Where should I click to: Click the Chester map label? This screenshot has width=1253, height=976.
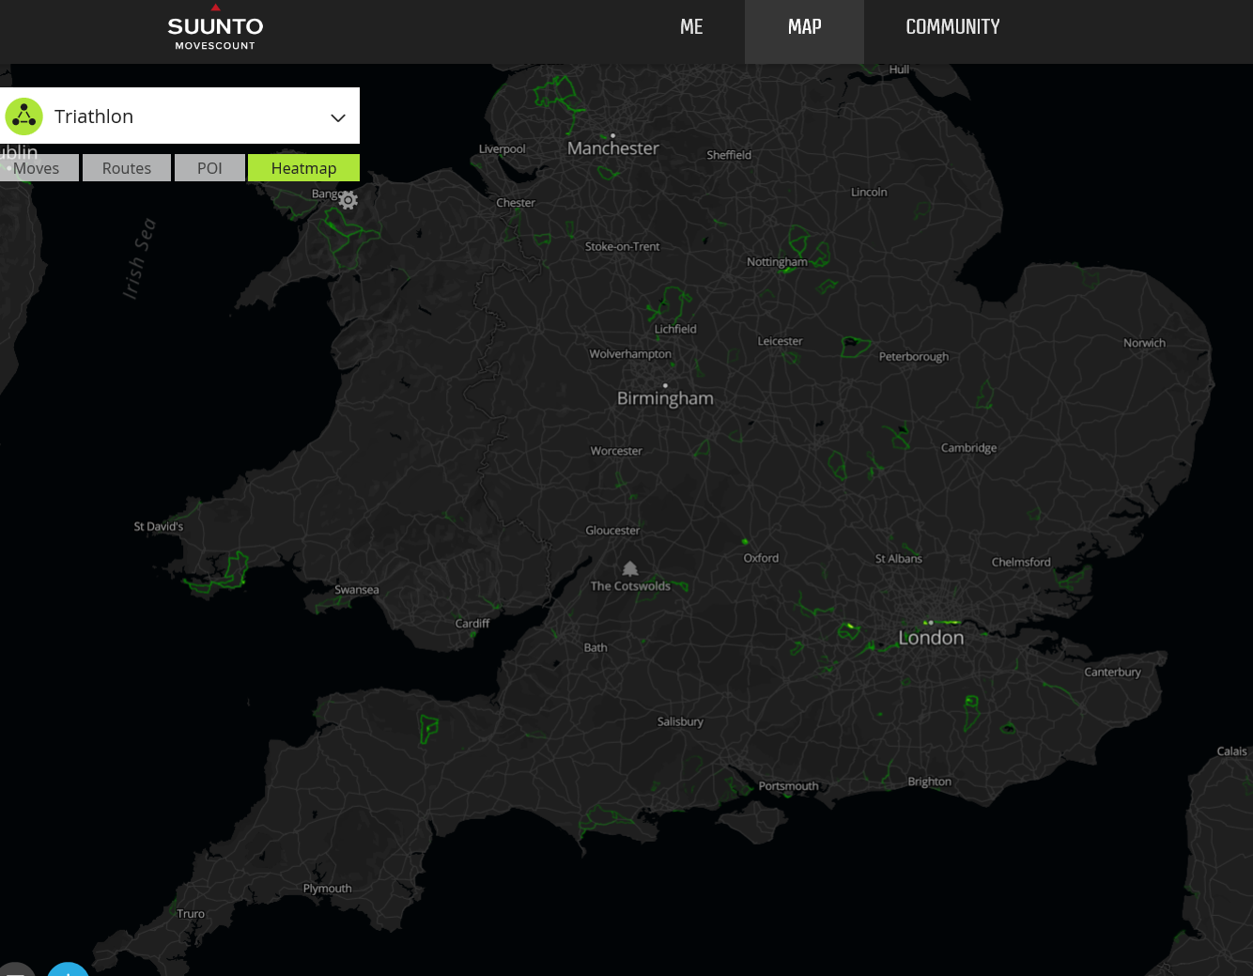(516, 203)
